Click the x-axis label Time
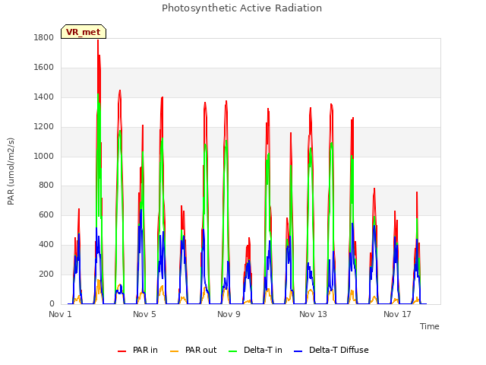The height and width of the screenshot is (365, 486). tap(430, 326)
